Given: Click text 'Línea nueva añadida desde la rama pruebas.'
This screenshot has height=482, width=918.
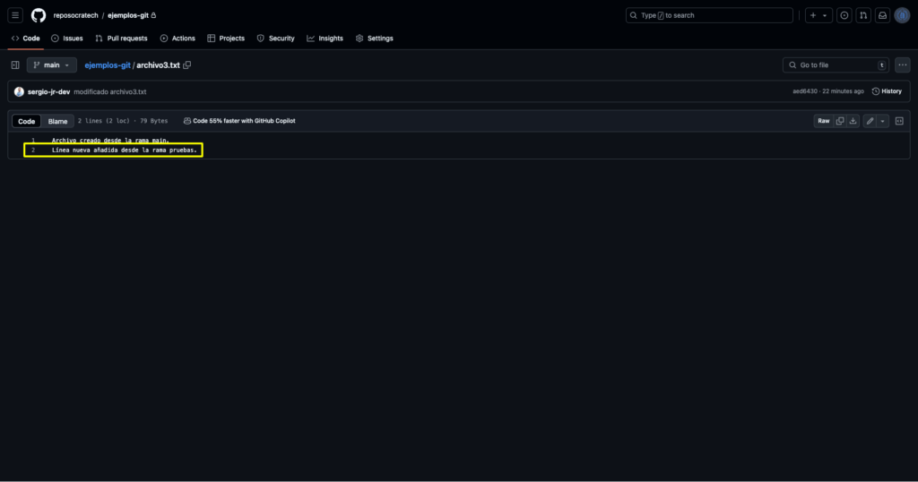Looking at the screenshot, I should point(124,151).
